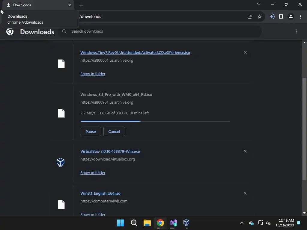Click the VirtualBox cube file icon

point(61,162)
